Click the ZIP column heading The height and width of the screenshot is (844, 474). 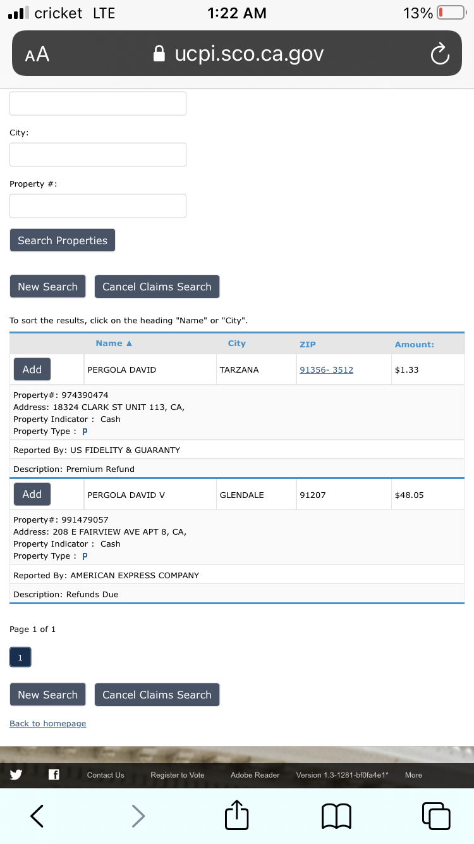(308, 344)
